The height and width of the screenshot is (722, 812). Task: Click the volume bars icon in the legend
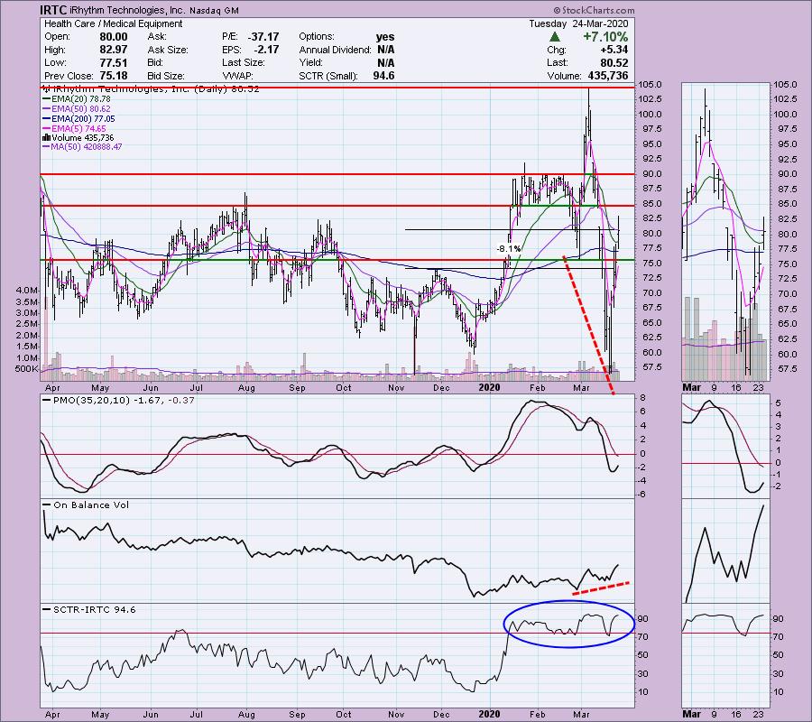coord(46,138)
